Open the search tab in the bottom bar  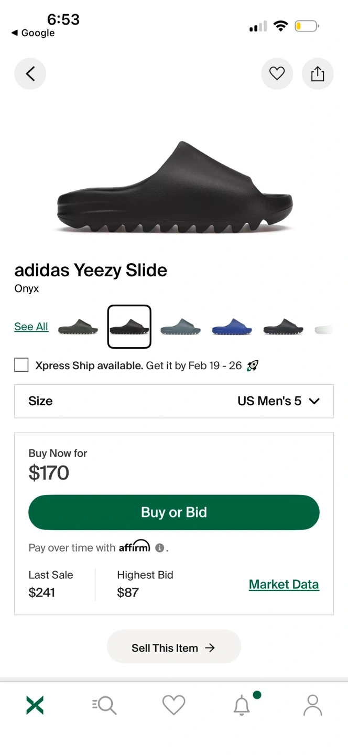[104, 705]
